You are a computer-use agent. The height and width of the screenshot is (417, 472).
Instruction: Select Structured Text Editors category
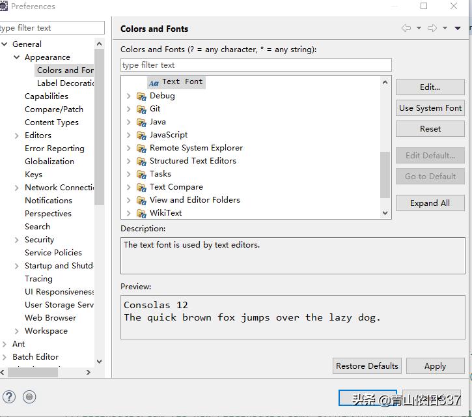pos(193,161)
